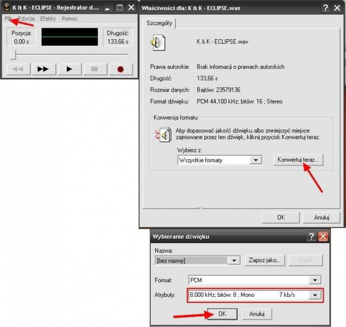Open the Edycja menu

pyautogui.click(x=26, y=19)
